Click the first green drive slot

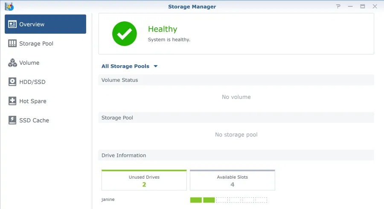click(196, 200)
